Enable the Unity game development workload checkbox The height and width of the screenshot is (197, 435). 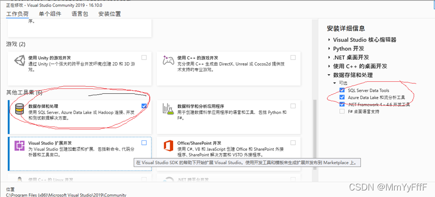(x=144, y=58)
